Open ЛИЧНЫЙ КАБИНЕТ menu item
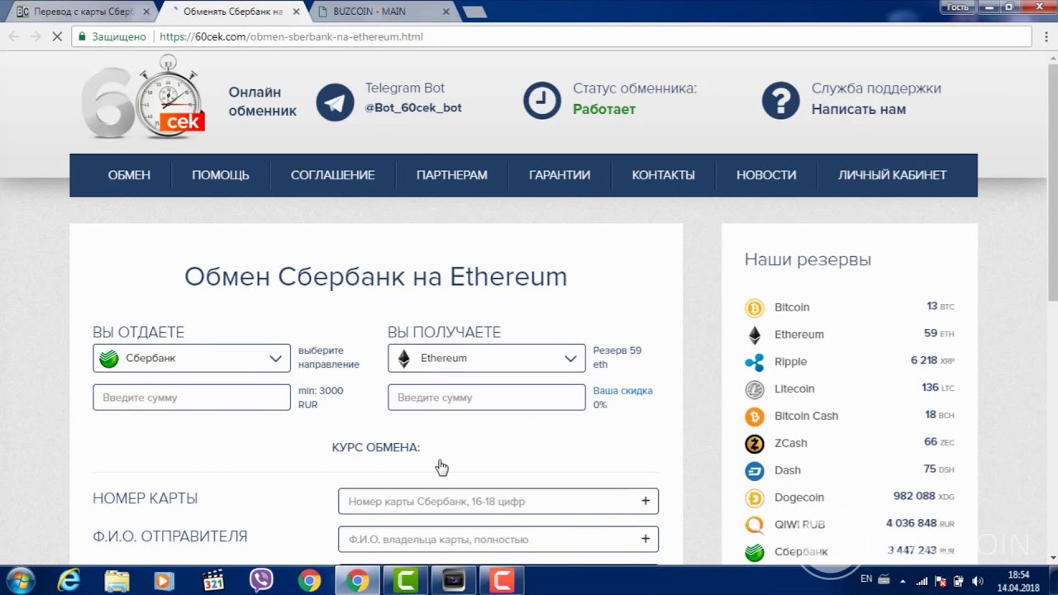The image size is (1058, 595). (893, 175)
